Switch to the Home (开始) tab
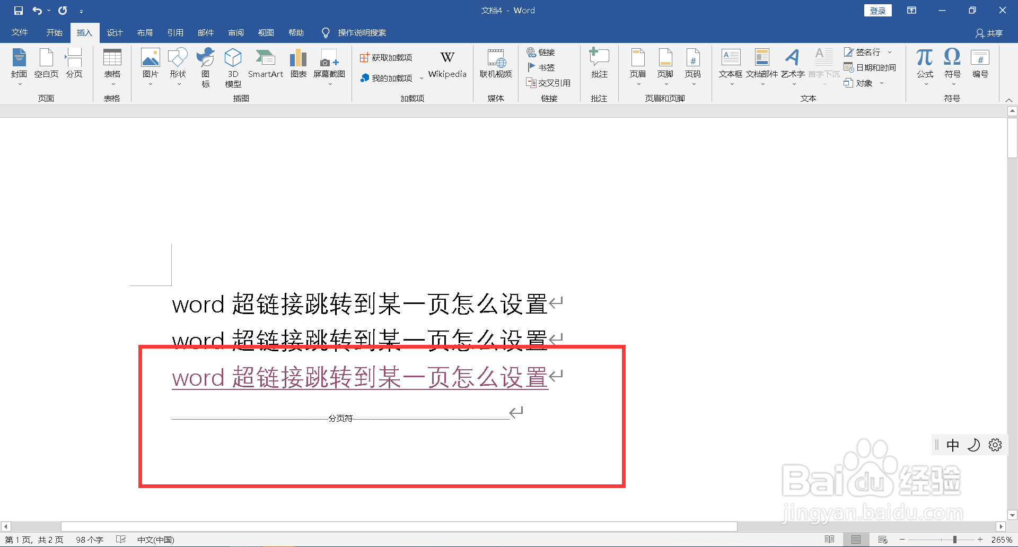 [x=54, y=32]
